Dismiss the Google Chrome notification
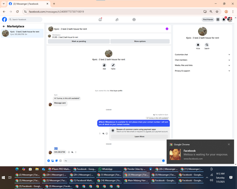The width and height of the screenshot is (237, 189). tap(229, 145)
